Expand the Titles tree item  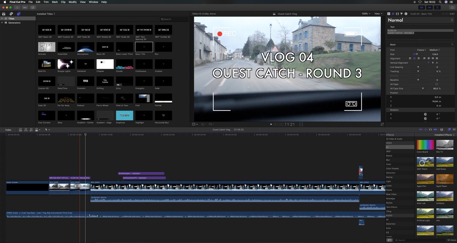[2, 18]
